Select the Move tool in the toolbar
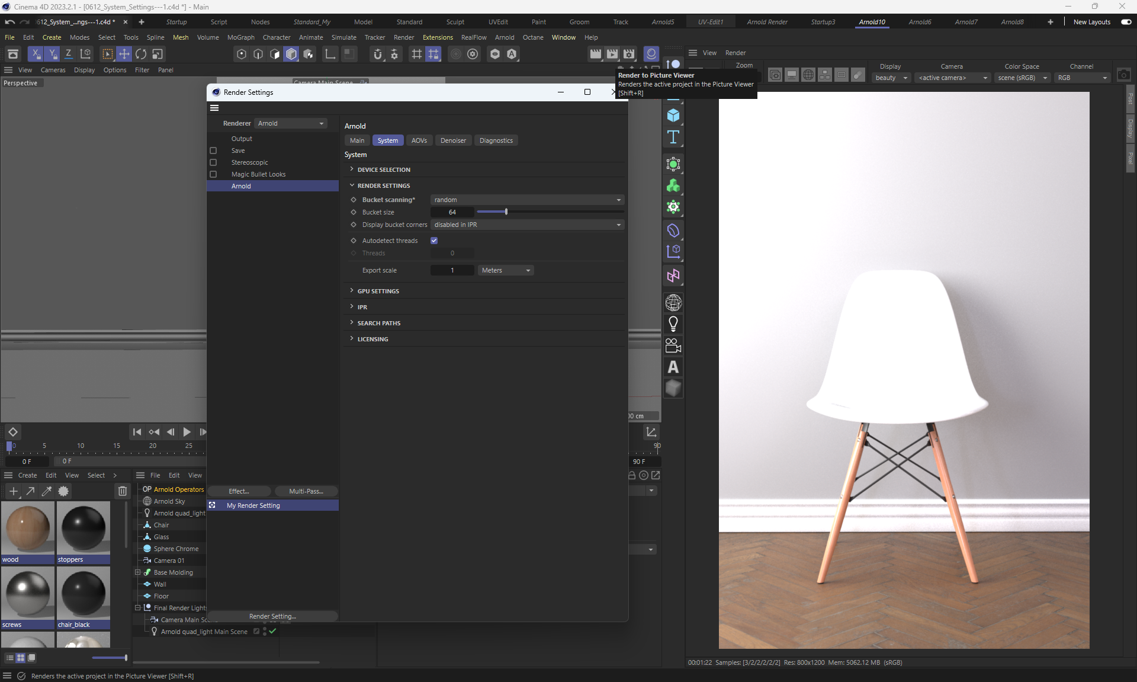The image size is (1137, 682). pyautogui.click(x=124, y=54)
